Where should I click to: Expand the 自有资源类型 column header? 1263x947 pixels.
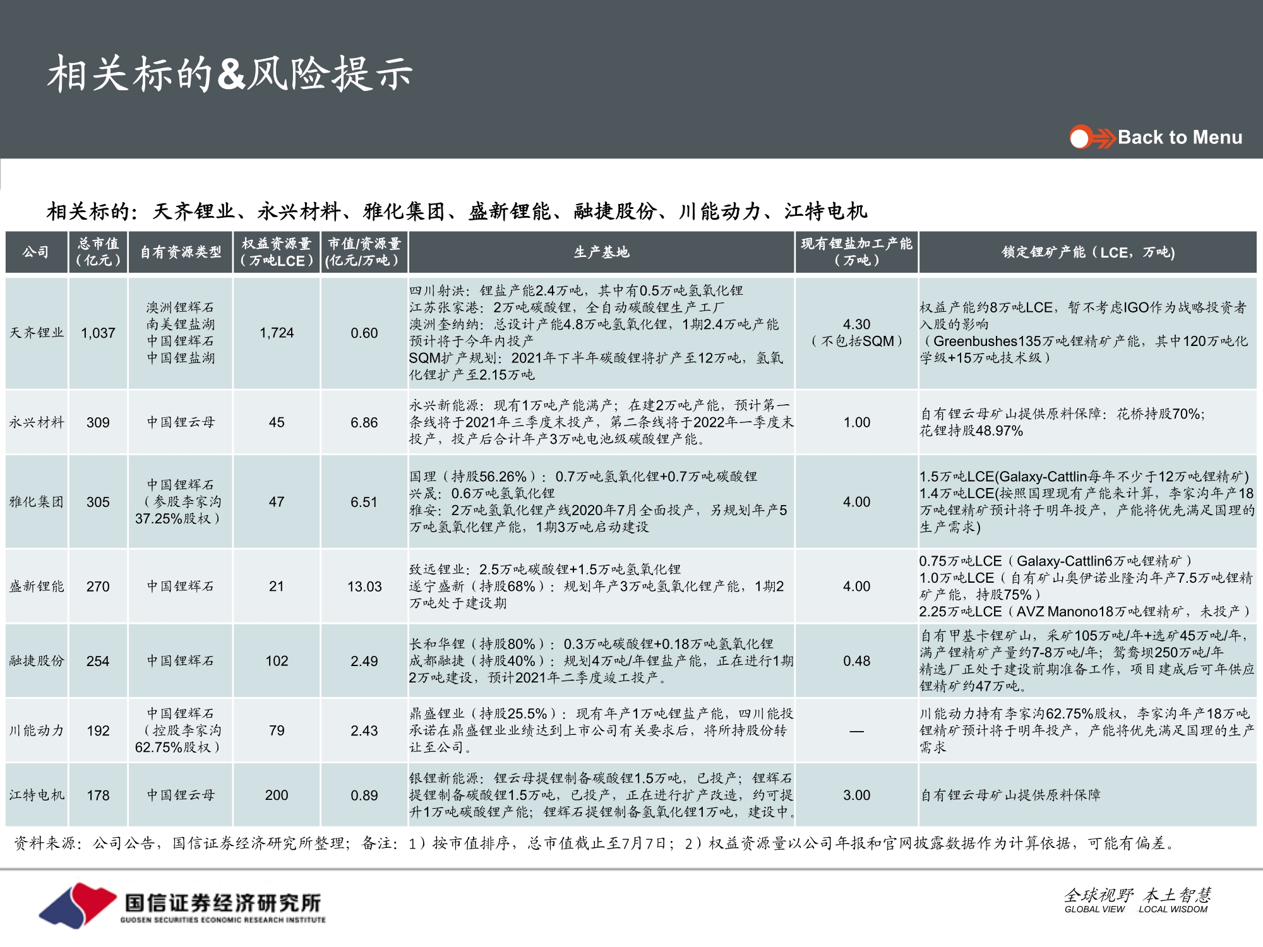tap(181, 251)
